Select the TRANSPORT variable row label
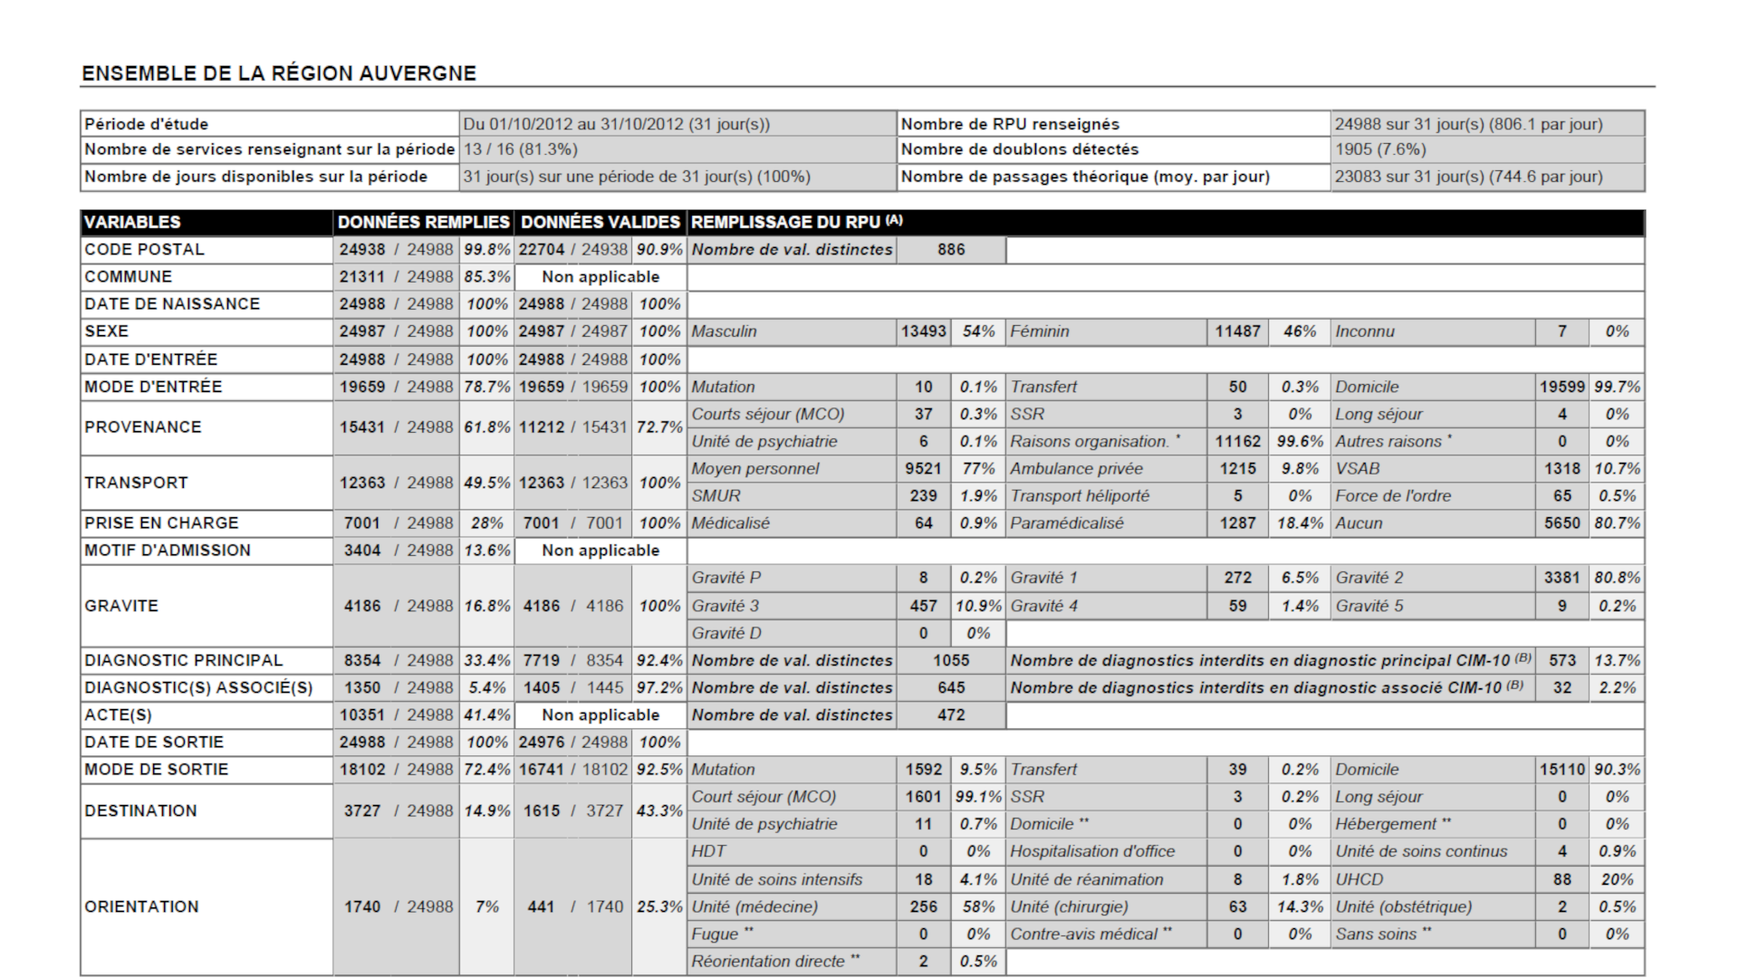Screen dimensions: 1739x978 point(136,483)
